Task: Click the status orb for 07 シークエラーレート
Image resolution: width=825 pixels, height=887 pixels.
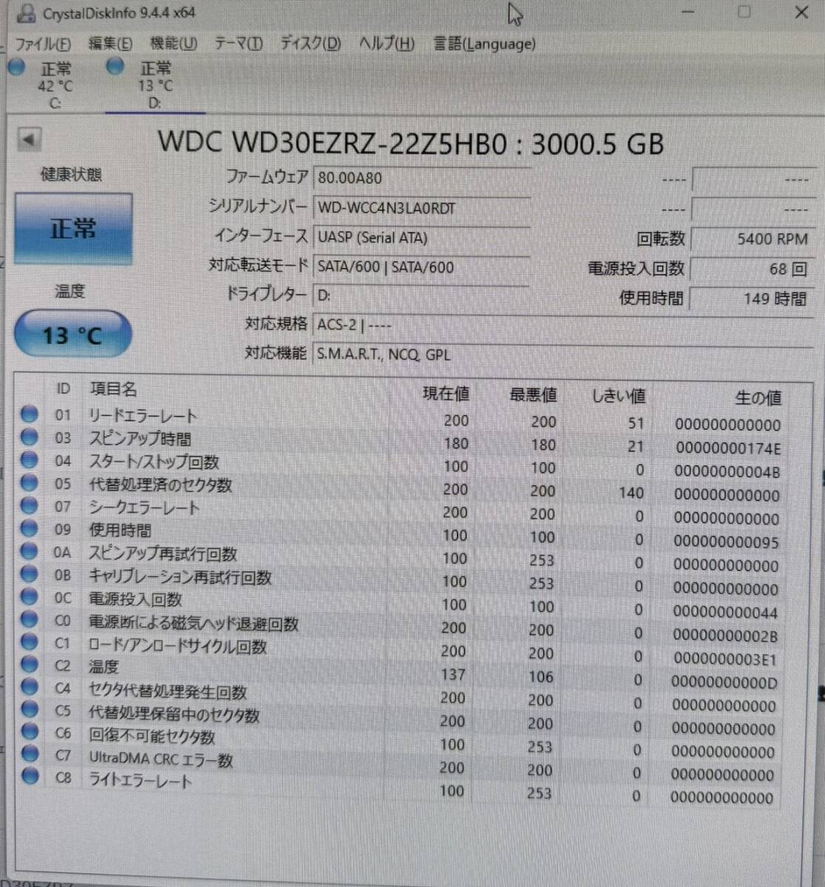Action: pyautogui.click(x=29, y=506)
